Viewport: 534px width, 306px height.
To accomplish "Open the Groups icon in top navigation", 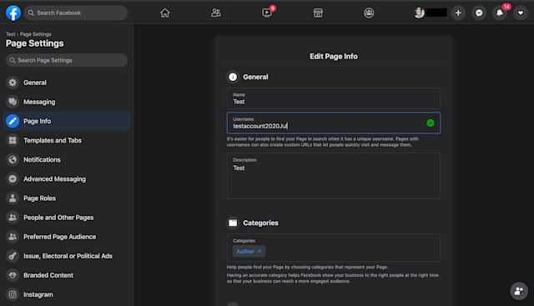I will point(369,13).
